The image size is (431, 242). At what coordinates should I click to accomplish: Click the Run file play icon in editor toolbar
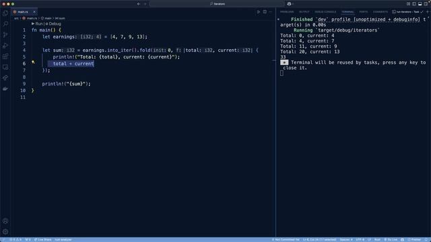[x=259, y=12]
